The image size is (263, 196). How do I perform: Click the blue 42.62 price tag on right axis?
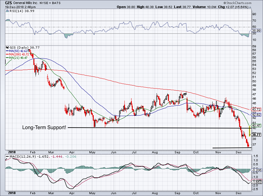(256, 115)
